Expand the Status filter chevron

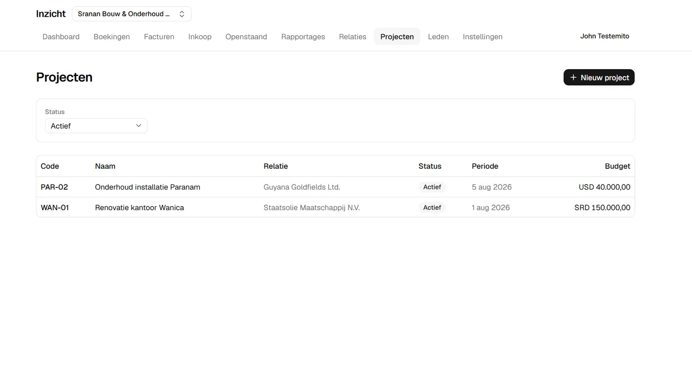(138, 126)
